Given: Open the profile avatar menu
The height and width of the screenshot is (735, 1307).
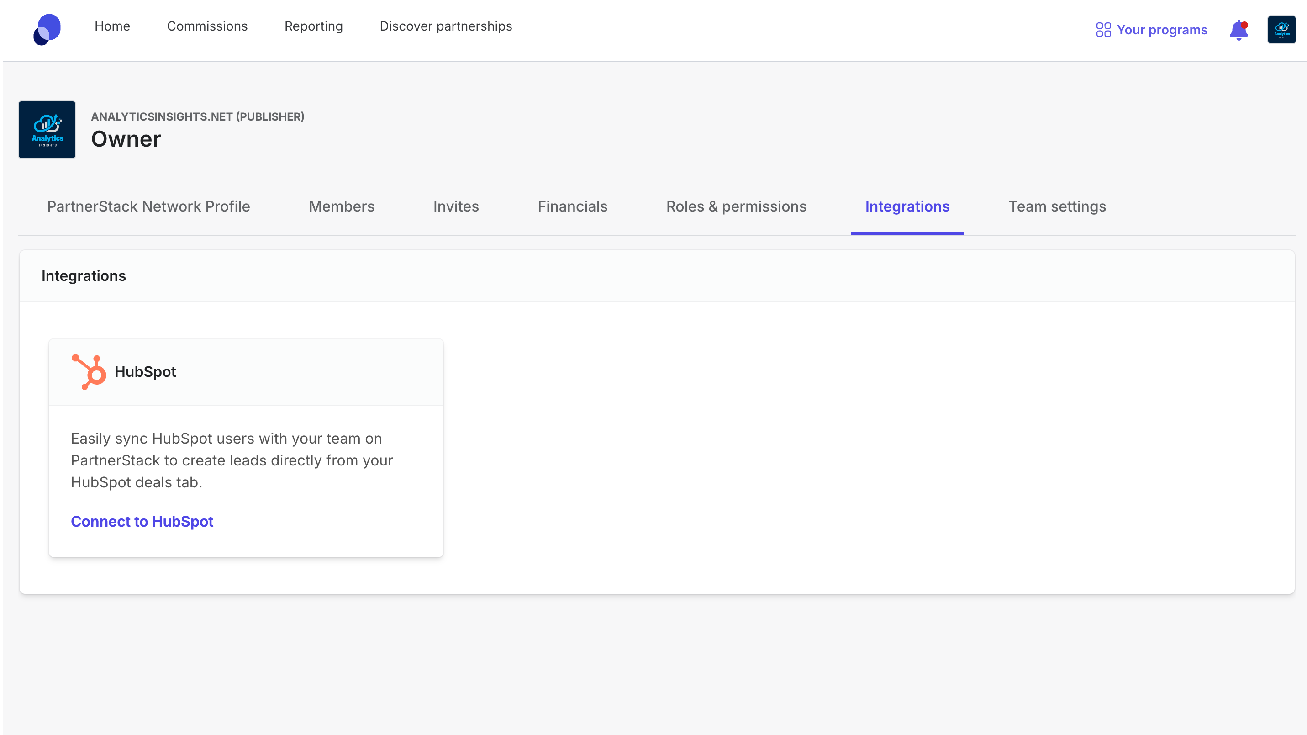Looking at the screenshot, I should tap(1281, 30).
